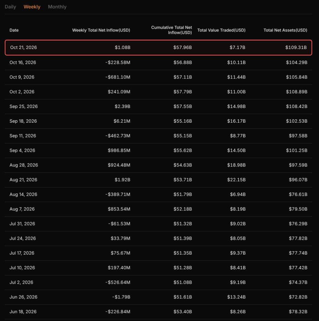This screenshot has width=319, height=321.
Task: Select the Oct 9, 2026 date cell
Action: point(22,77)
